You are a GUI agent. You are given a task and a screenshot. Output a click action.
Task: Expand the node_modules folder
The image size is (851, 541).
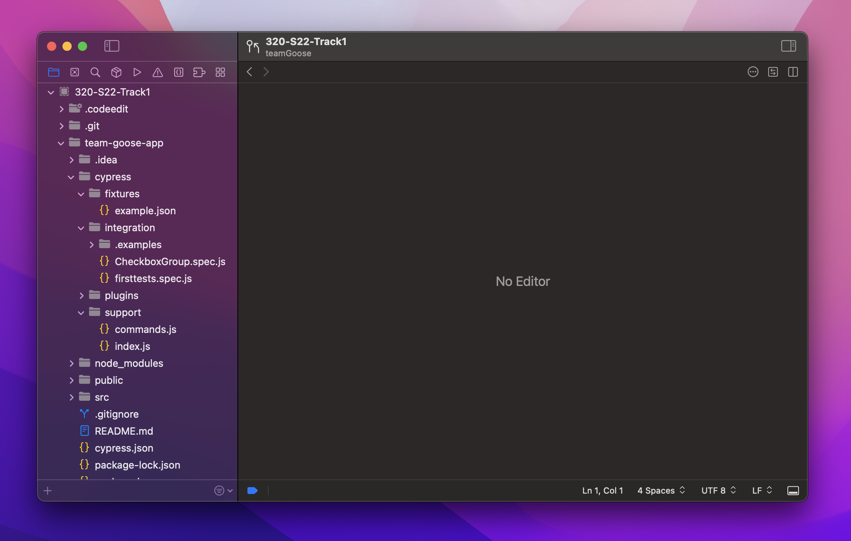[72, 363]
